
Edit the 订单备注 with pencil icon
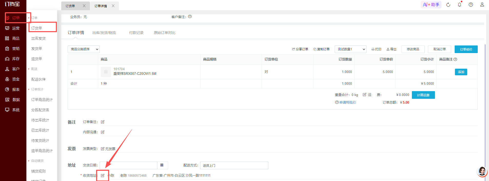103,122
